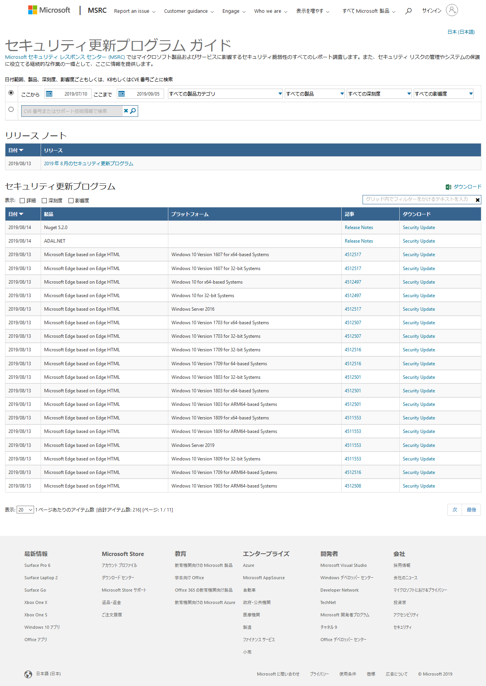Screen dimensions: 486x686
Task: Open Surface Pro 6 footer link
Action: click(37, 565)
